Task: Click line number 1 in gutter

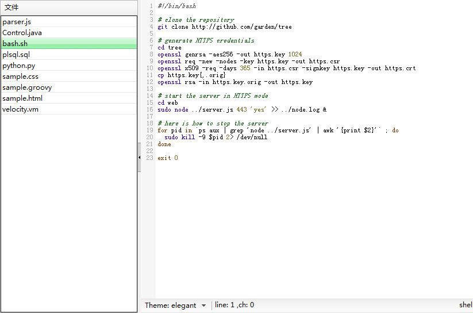Action: tap(151, 6)
